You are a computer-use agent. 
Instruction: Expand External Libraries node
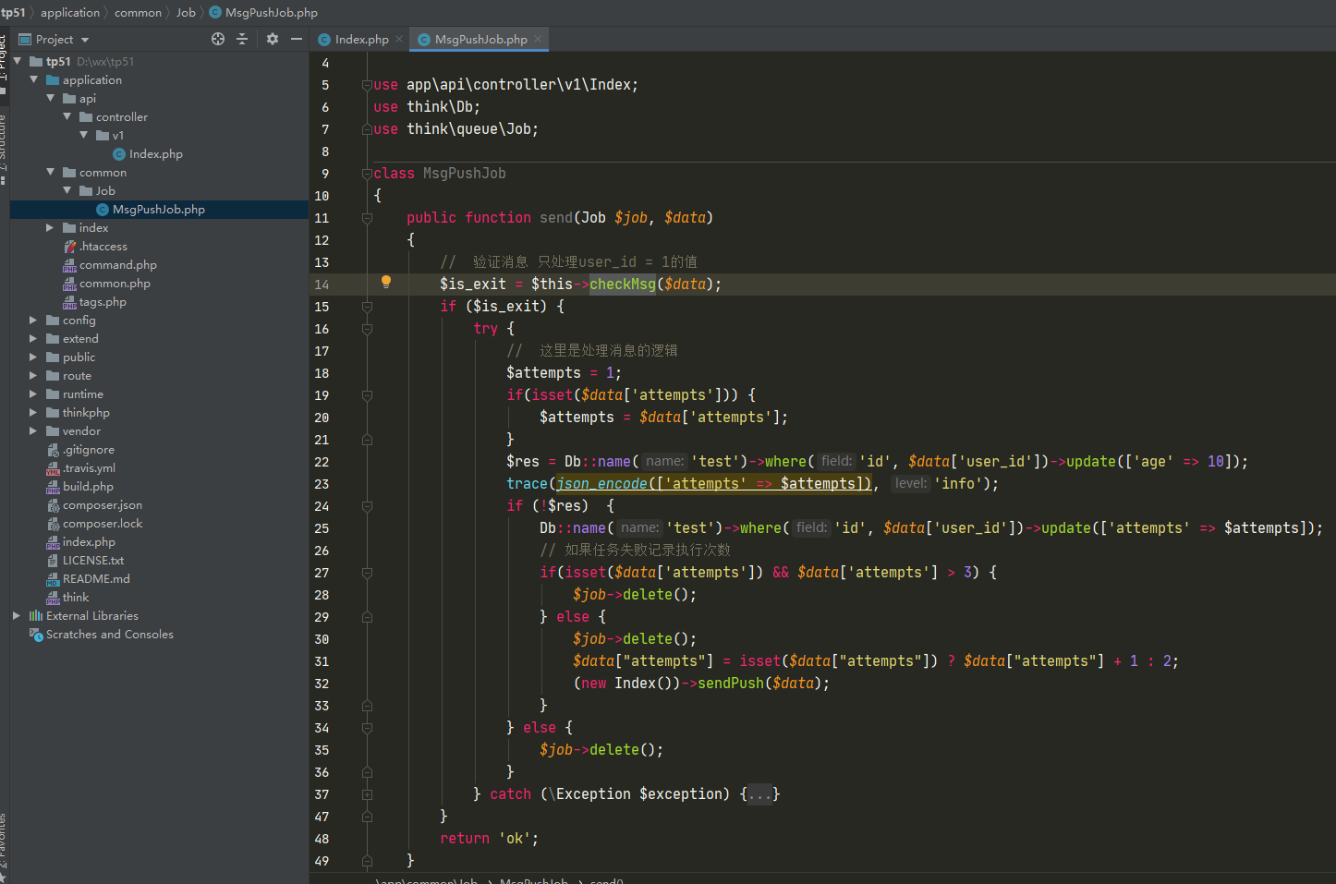tap(17, 615)
